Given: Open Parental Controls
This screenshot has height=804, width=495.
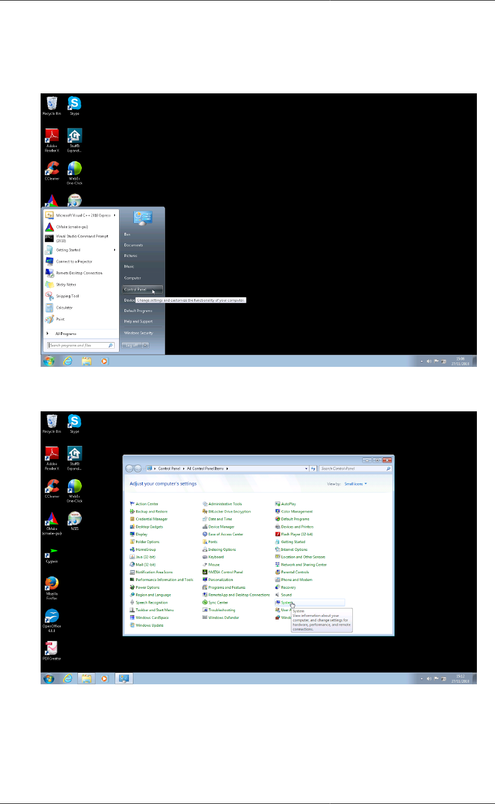Looking at the screenshot, I should coord(292,572).
